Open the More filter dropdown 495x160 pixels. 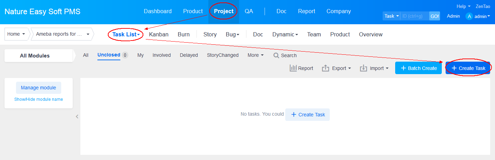click(255, 55)
